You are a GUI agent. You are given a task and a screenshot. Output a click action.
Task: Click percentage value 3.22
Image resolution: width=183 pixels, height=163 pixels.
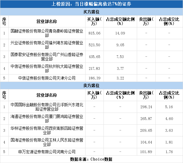(120, 78)
